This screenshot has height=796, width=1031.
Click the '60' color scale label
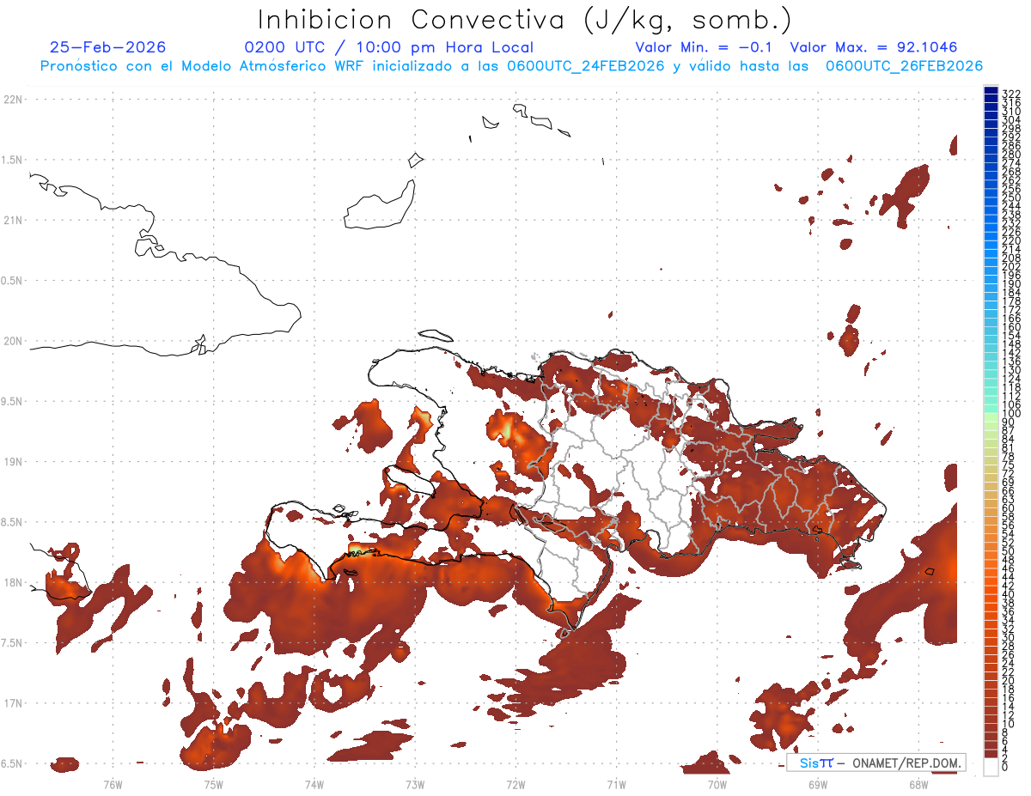tap(1009, 507)
